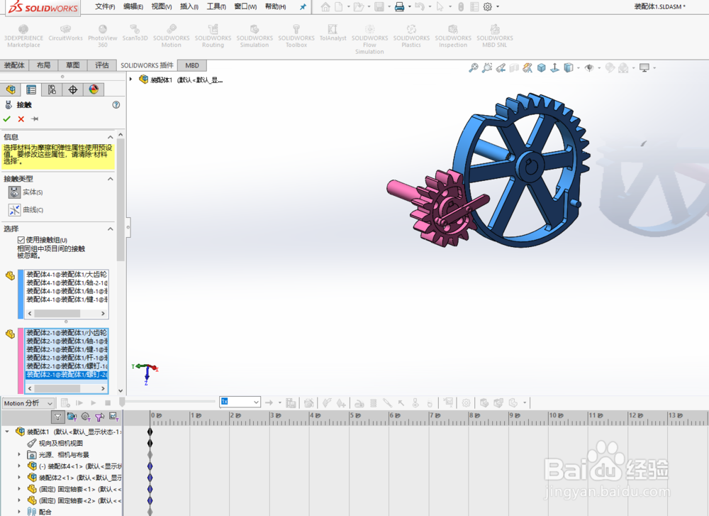
Task: Click the timeline playhead slider
Action: 122,402
